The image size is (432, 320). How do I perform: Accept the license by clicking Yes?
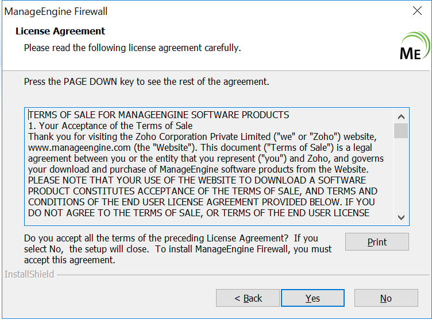[x=313, y=298]
